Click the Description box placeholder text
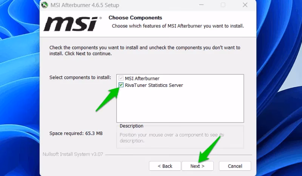 [172, 138]
